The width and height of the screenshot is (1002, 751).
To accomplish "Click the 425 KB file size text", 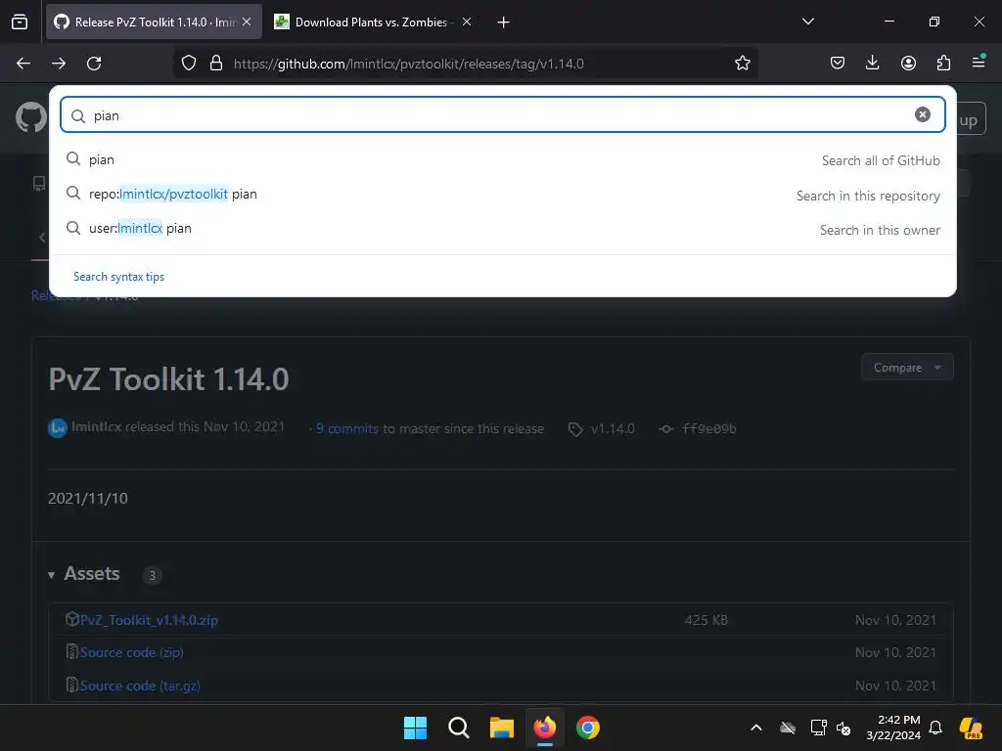I will [x=706, y=620].
